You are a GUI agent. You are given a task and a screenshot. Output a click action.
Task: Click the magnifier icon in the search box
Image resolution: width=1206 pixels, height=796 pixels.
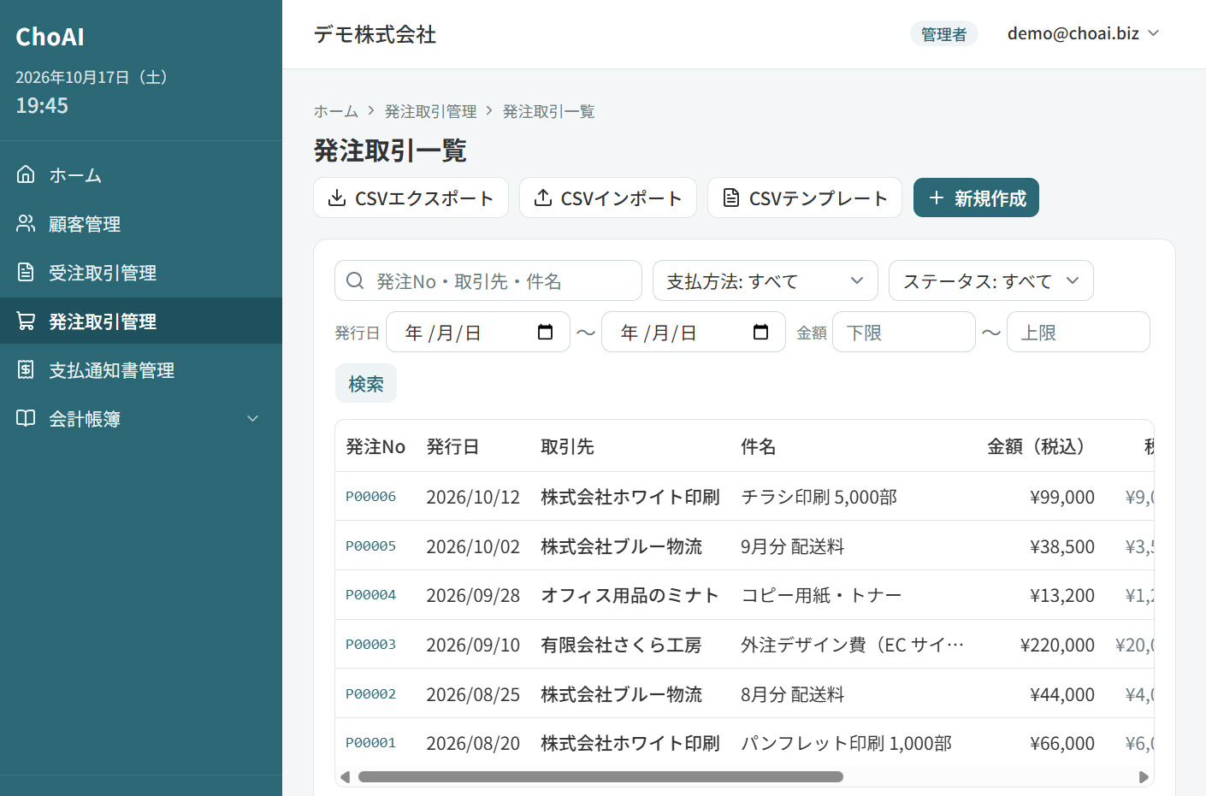point(355,280)
